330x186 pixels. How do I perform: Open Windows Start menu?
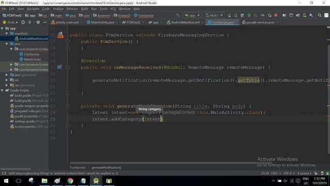pos(6,181)
